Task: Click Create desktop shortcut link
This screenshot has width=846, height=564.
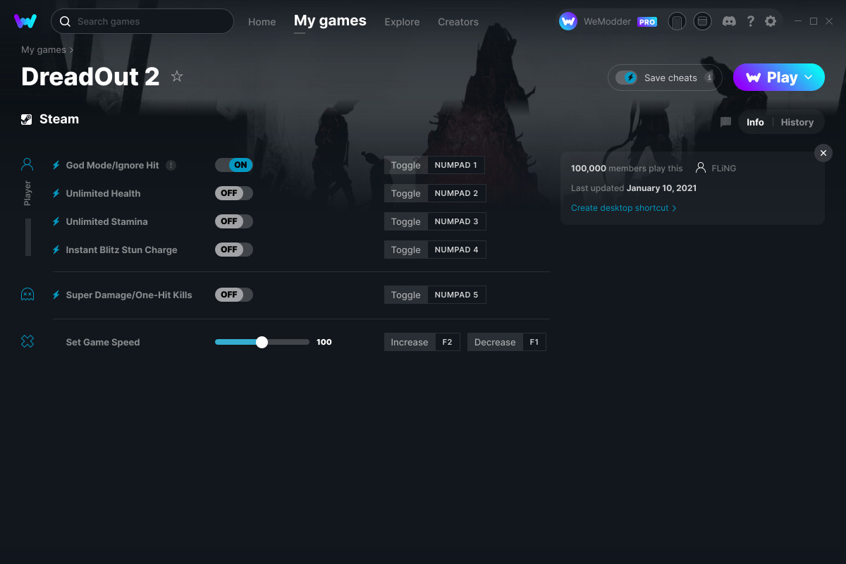Action: [x=624, y=208]
